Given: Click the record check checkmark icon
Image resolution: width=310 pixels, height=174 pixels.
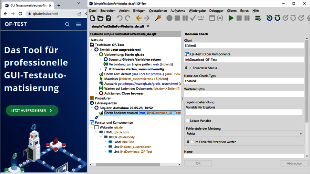Looking at the screenshot, I should [x=193, y=18].
